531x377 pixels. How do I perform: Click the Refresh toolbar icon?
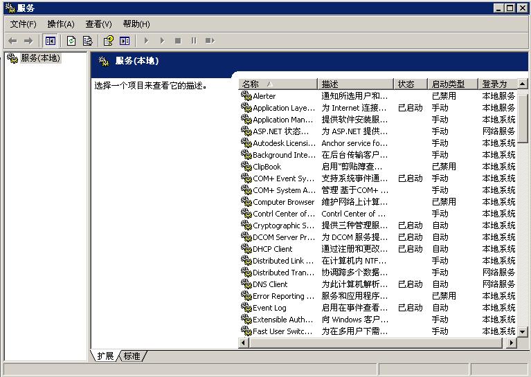pyautogui.click(x=71, y=41)
